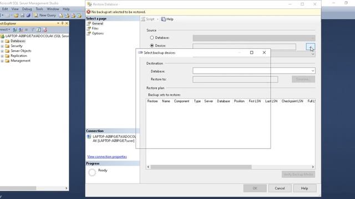Click the Restore to text field
Image resolution: width=355 pixels, height=199 pixels.
click(235, 80)
